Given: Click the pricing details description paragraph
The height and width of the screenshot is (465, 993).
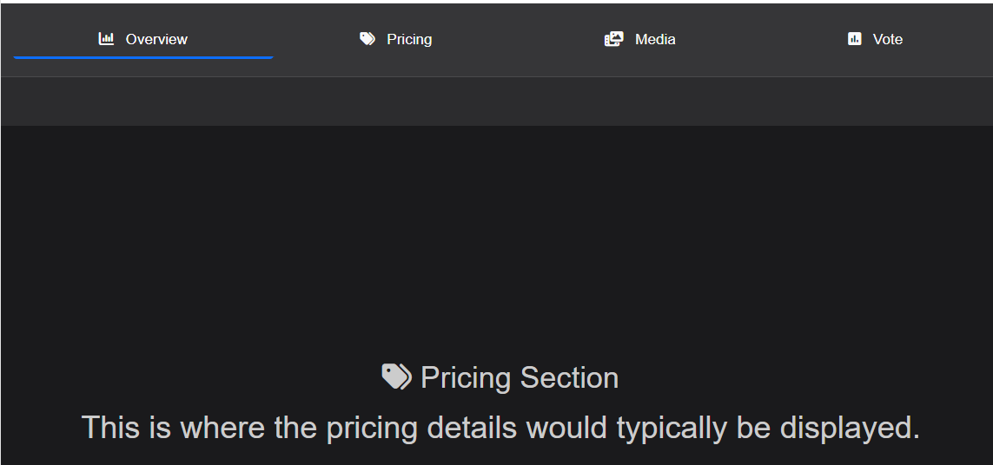Looking at the screenshot, I should click(500, 428).
